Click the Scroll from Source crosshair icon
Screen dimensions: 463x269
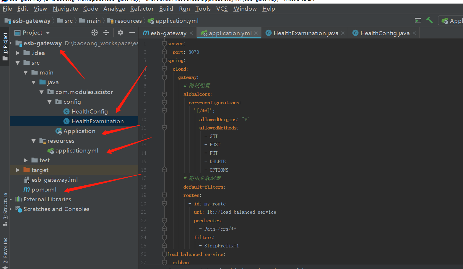coord(94,33)
